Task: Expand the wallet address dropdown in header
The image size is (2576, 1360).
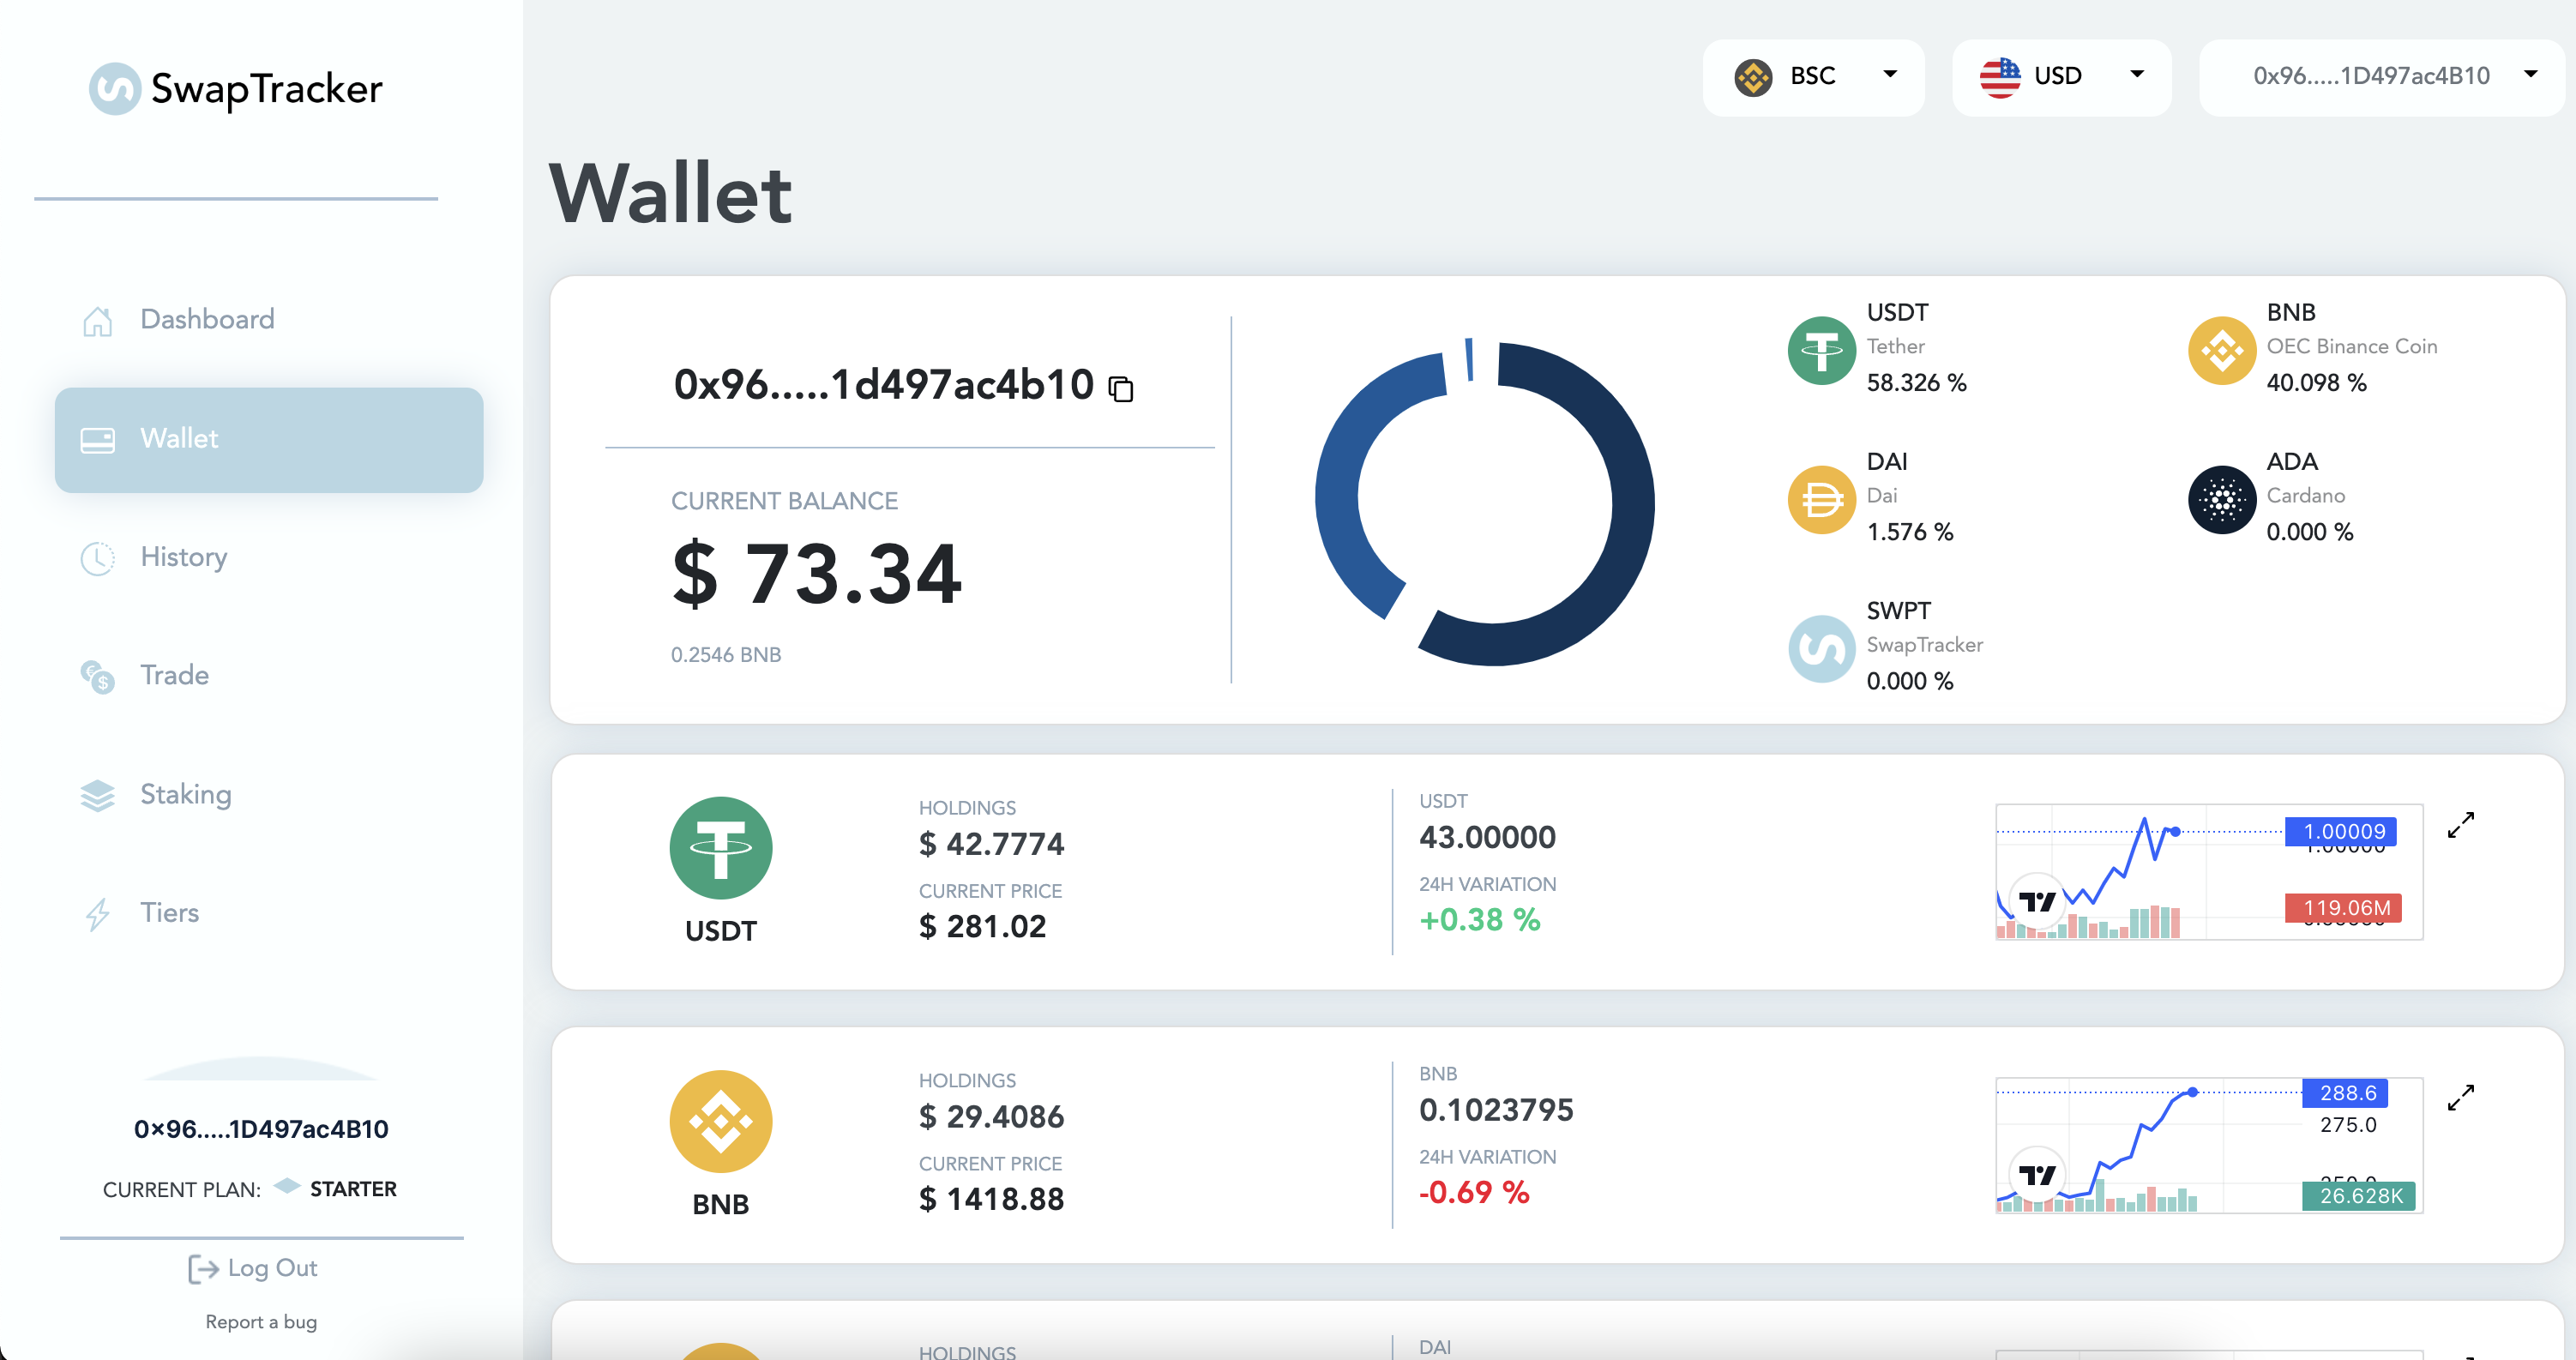Action: tap(2381, 77)
